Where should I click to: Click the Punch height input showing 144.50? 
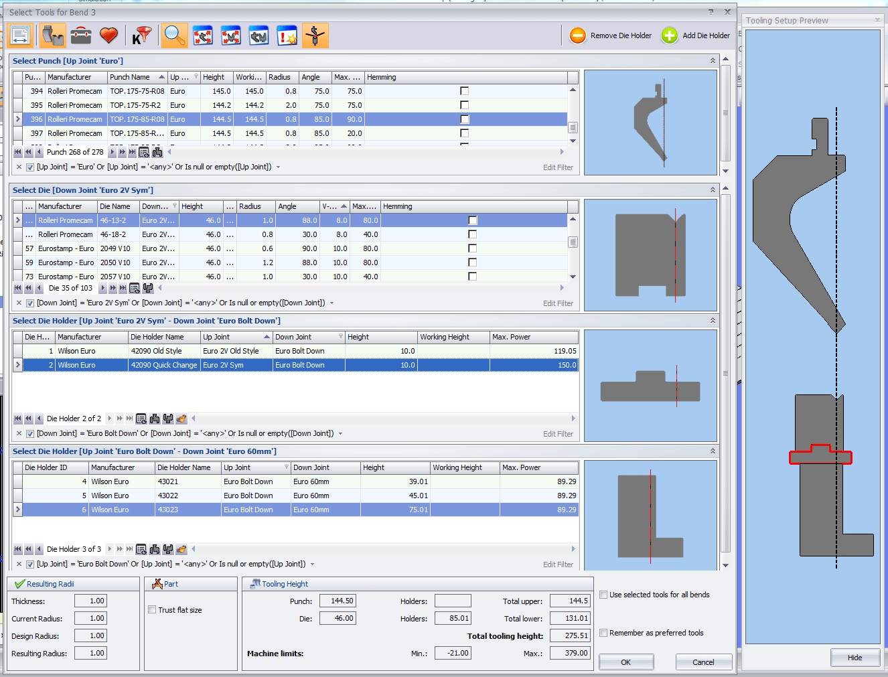(x=338, y=600)
